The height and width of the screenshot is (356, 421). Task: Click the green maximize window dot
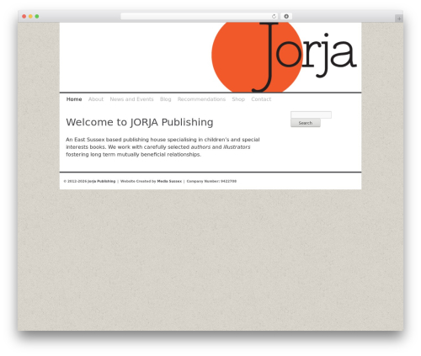click(37, 16)
